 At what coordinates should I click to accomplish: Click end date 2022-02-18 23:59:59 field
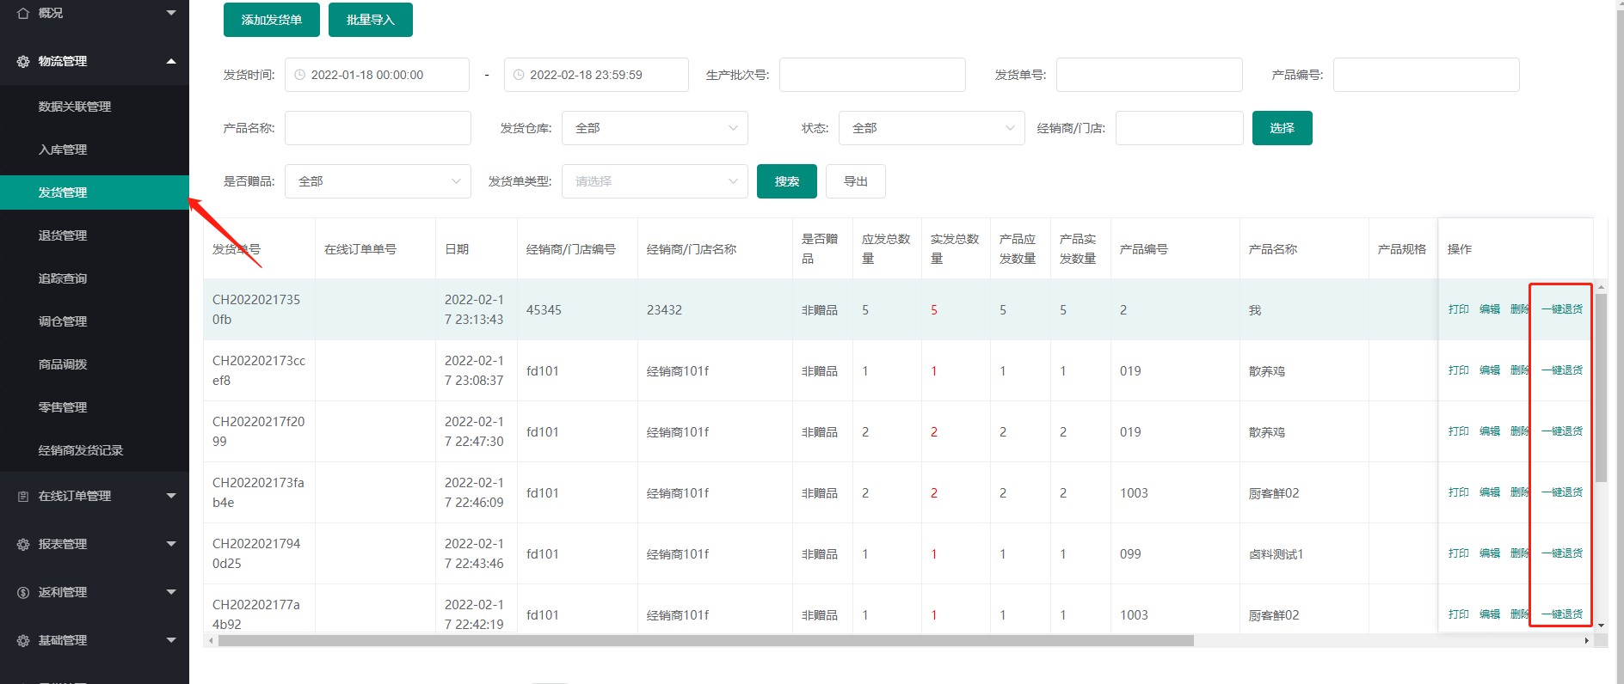click(596, 75)
